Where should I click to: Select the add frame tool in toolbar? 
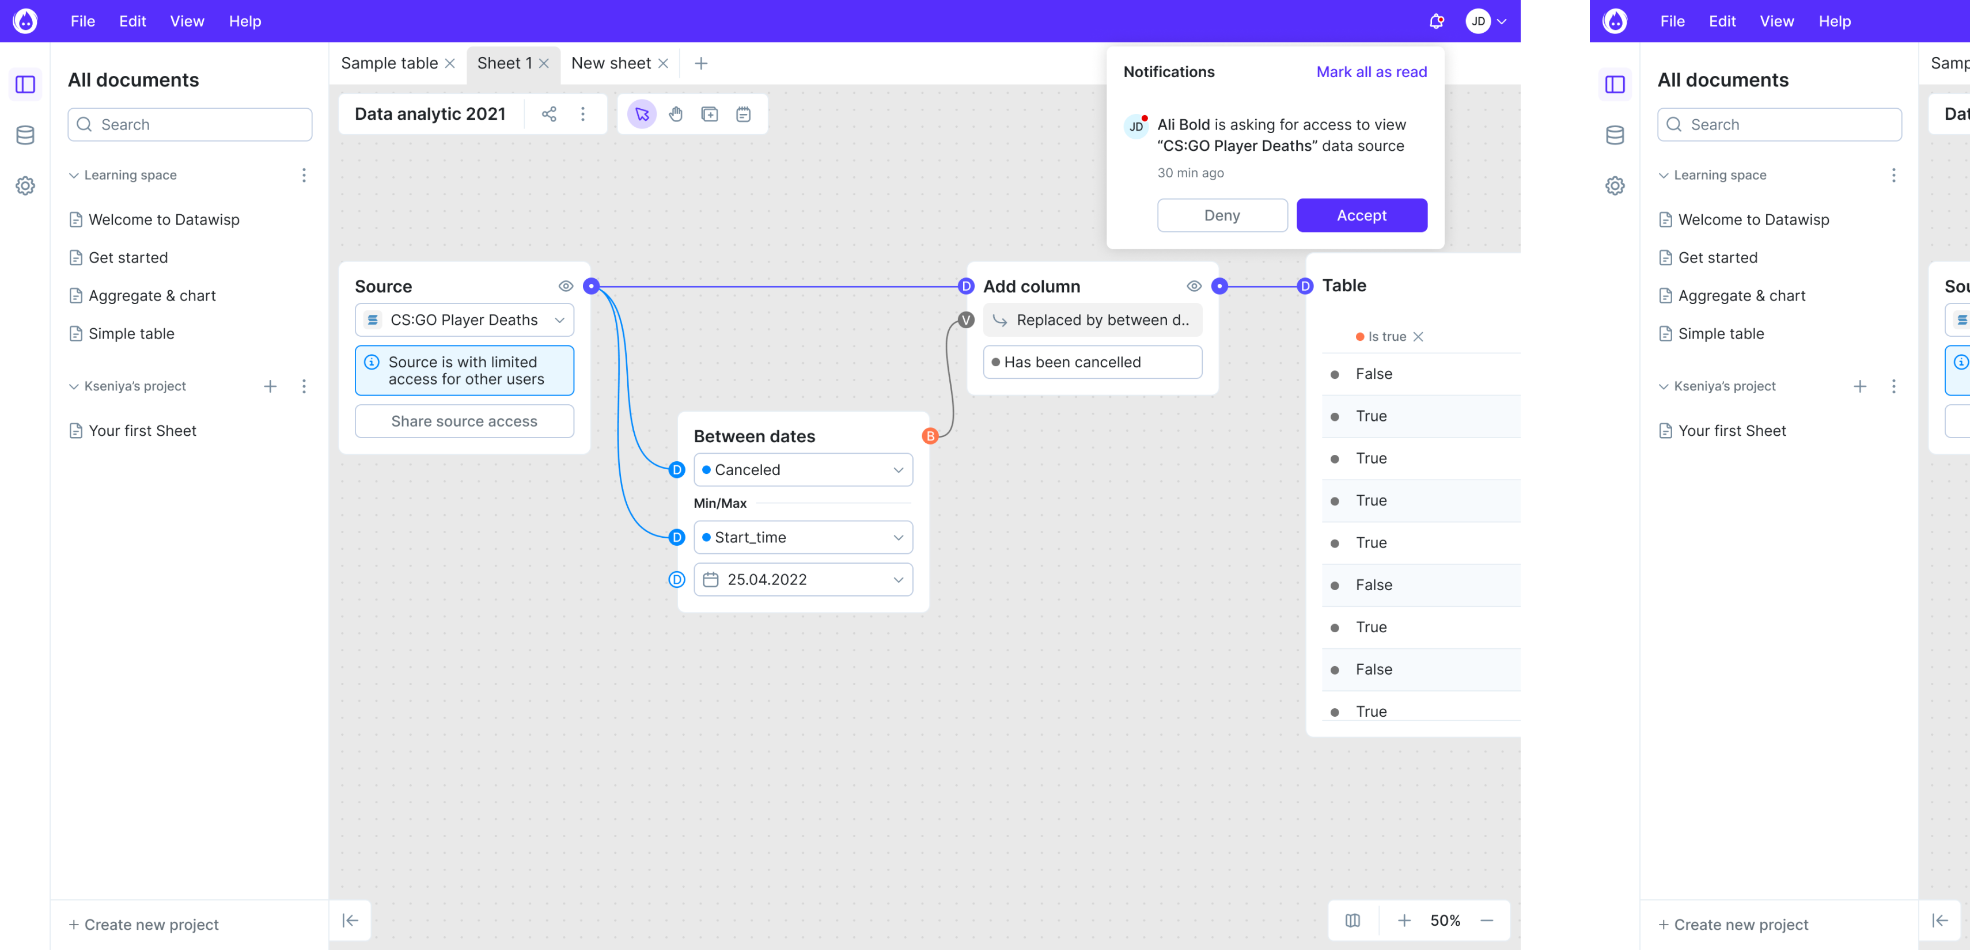point(709,114)
